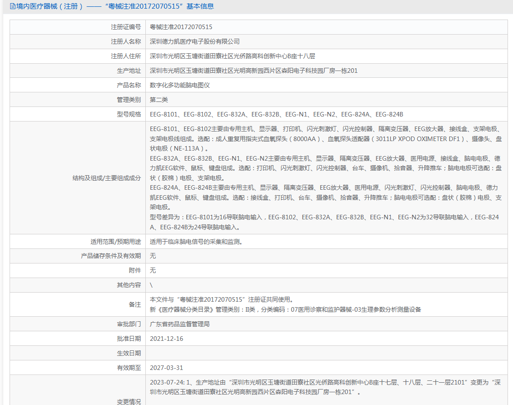This screenshot has height=405, width=513.
Task: Click the label '变更情况'
Action: (x=129, y=402)
